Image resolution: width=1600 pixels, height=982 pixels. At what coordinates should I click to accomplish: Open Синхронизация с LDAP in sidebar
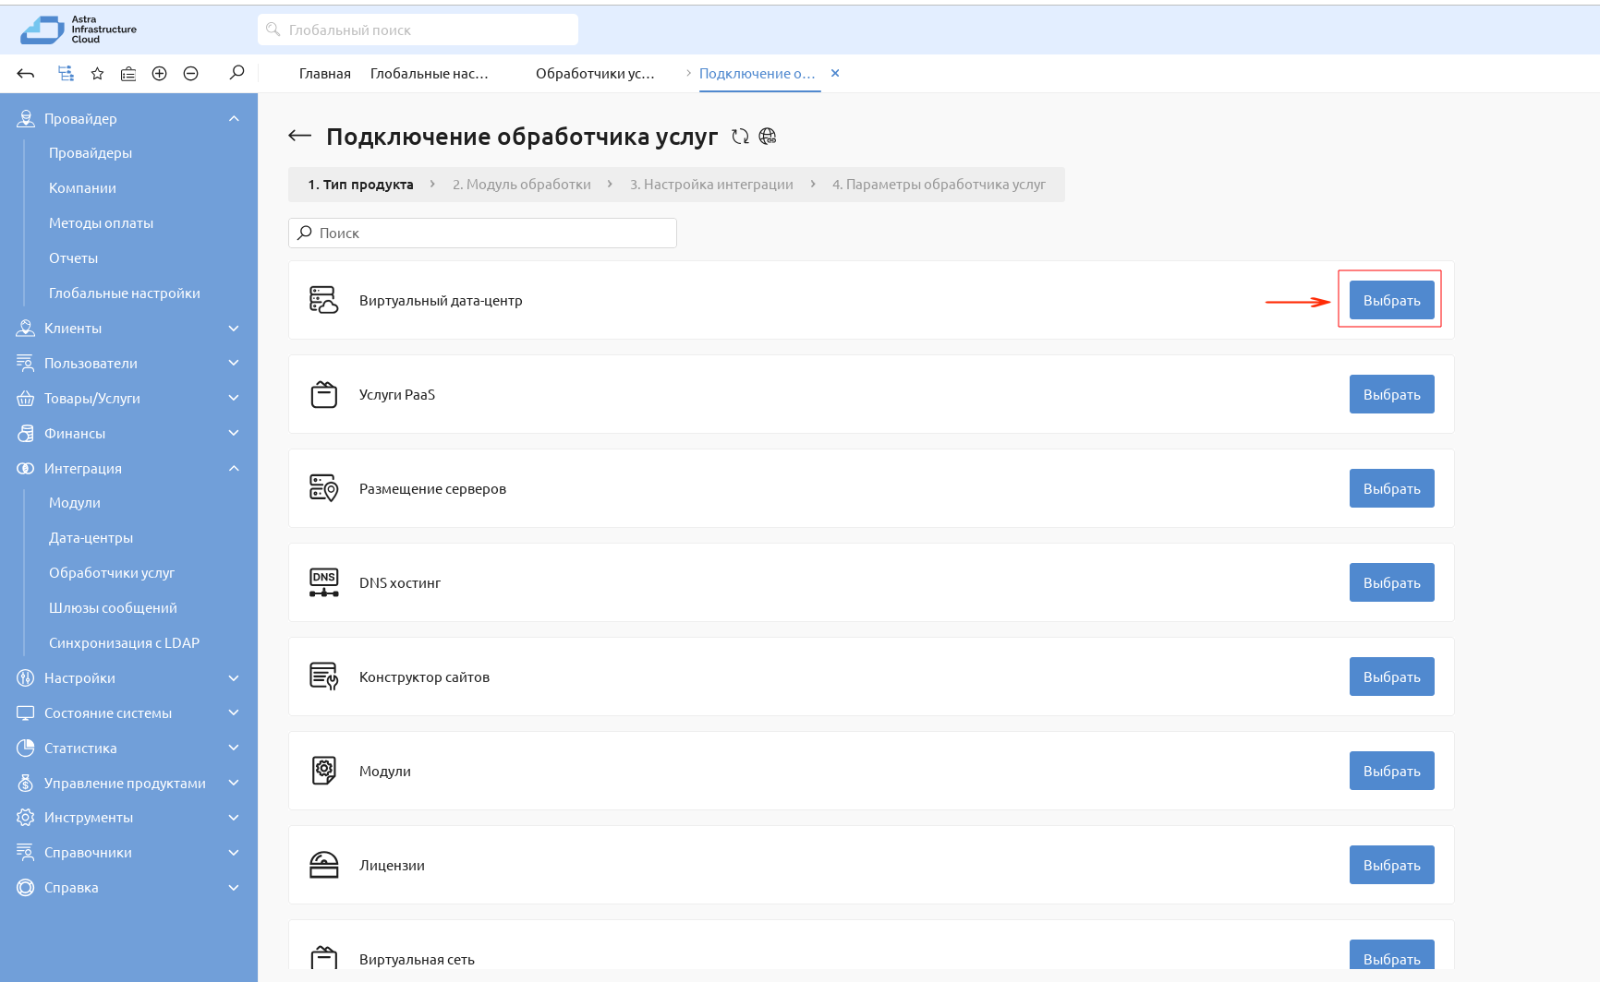point(124,643)
